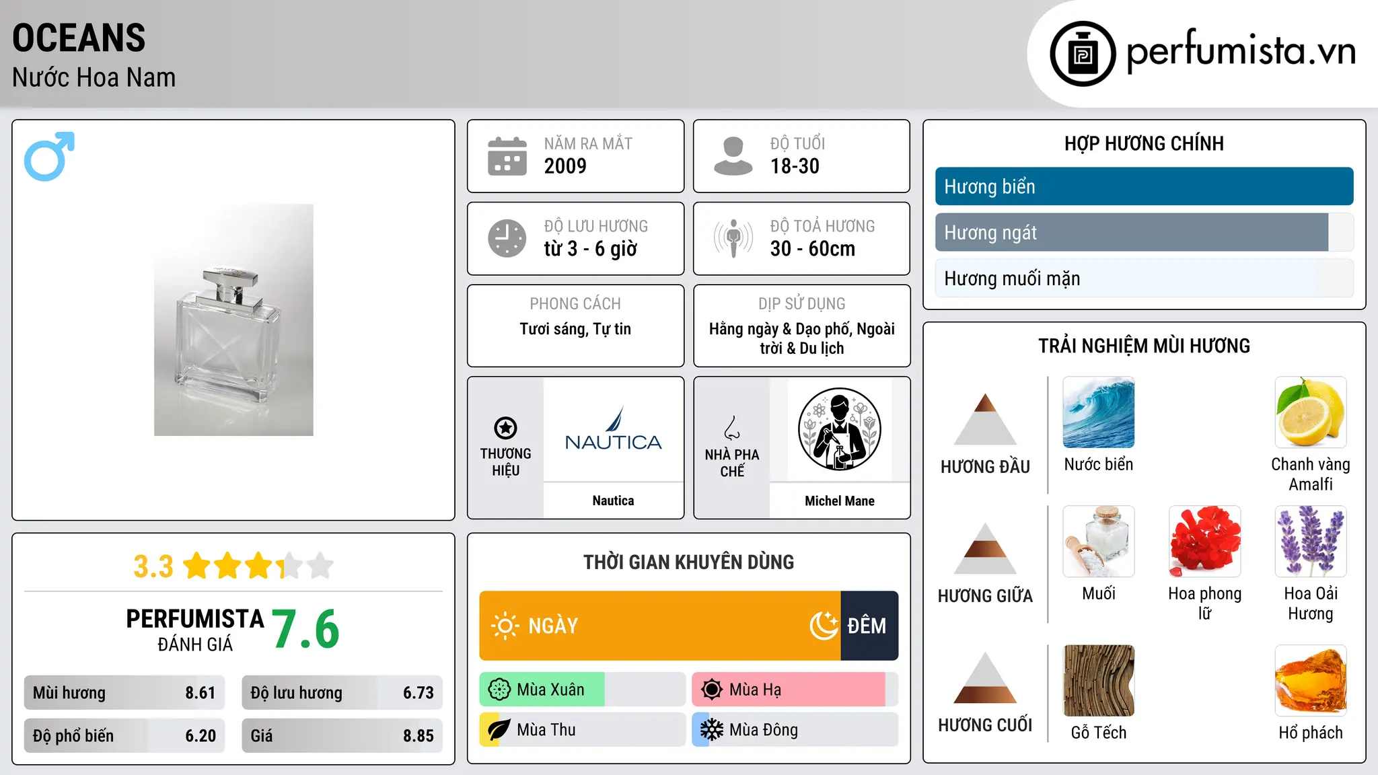Click the orange Ngày daytime segment
The width and height of the screenshot is (1378, 775).
pos(660,626)
